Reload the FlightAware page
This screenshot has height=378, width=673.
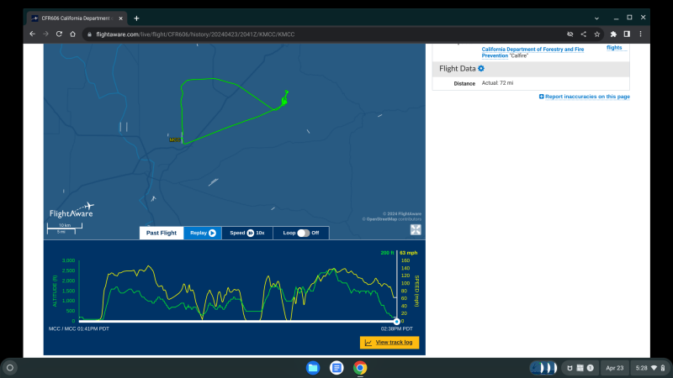point(59,34)
